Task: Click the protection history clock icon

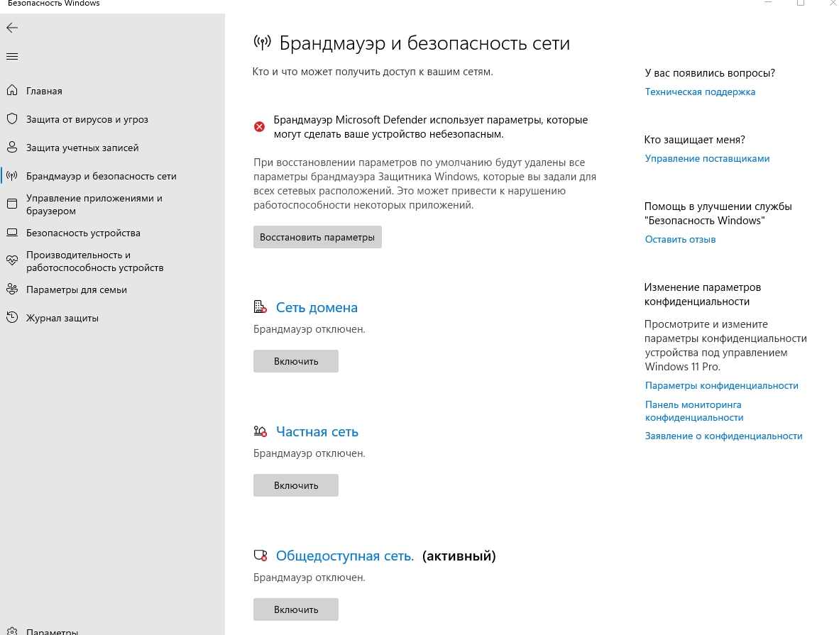Action: pyautogui.click(x=12, y=318)
